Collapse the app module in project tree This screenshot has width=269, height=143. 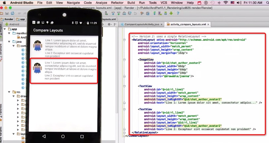pyautogui.click(x=5, y=29)
